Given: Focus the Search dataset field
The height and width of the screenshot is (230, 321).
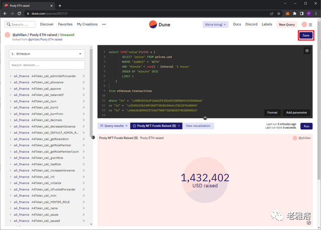Looking at the screenshot, I should click(47, 65).
